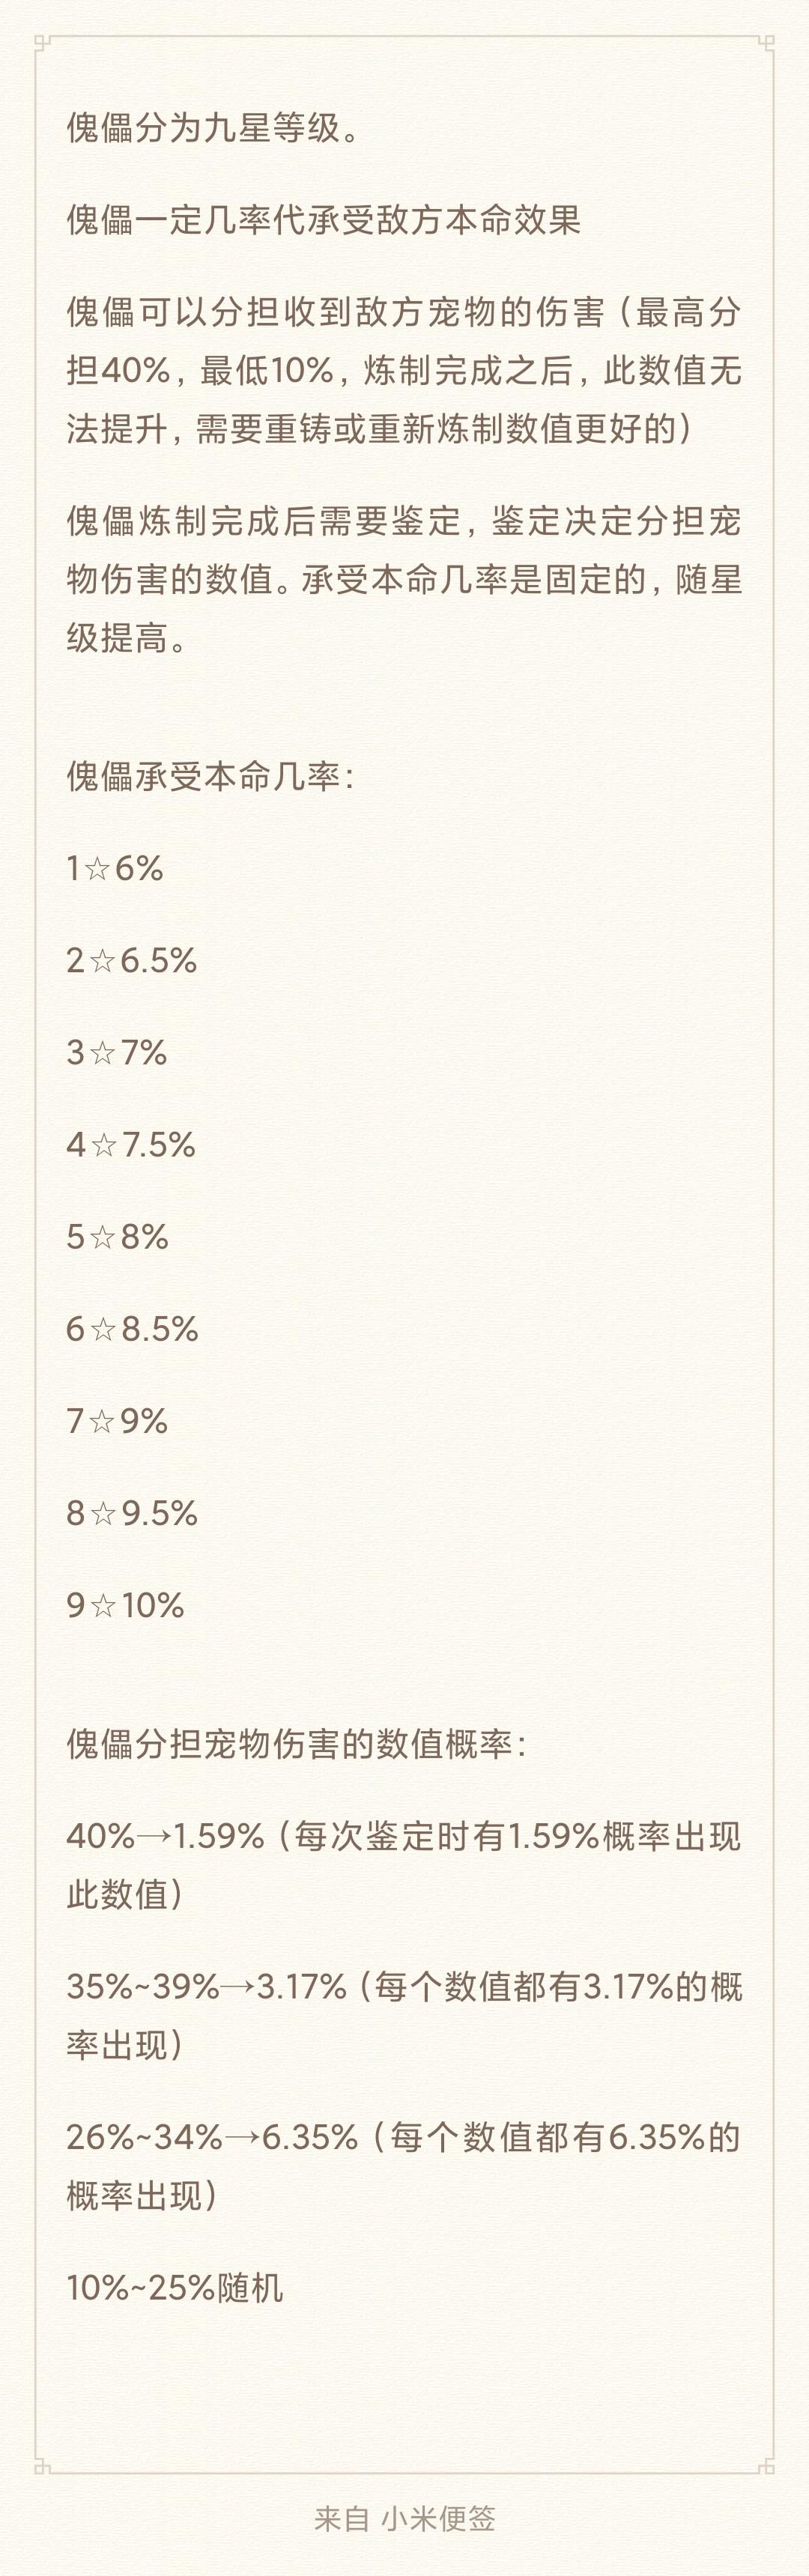Click the heading 傀儡分担宠物伤害的数值概率
Image resolution: width=809 pixels, height=2576 pixels.
(x=296, y=1744)
